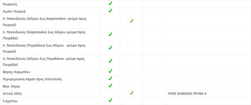Click the green checkmark for Ποσειδώνος Καραϊσκάκη έως Αλίμου
The height and width of the screenshot is (105, 251).
110,34
